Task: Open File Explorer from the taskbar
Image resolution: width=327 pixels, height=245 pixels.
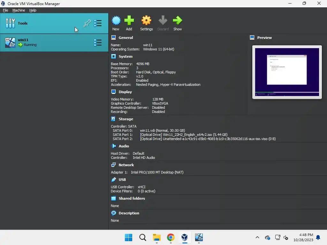Action: 156,237
